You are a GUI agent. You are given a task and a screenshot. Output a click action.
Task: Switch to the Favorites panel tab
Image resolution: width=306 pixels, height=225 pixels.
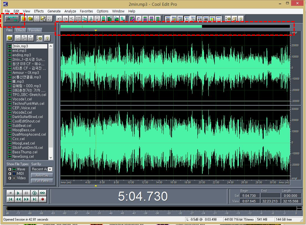pyautogui.click(x=35, y=30)
